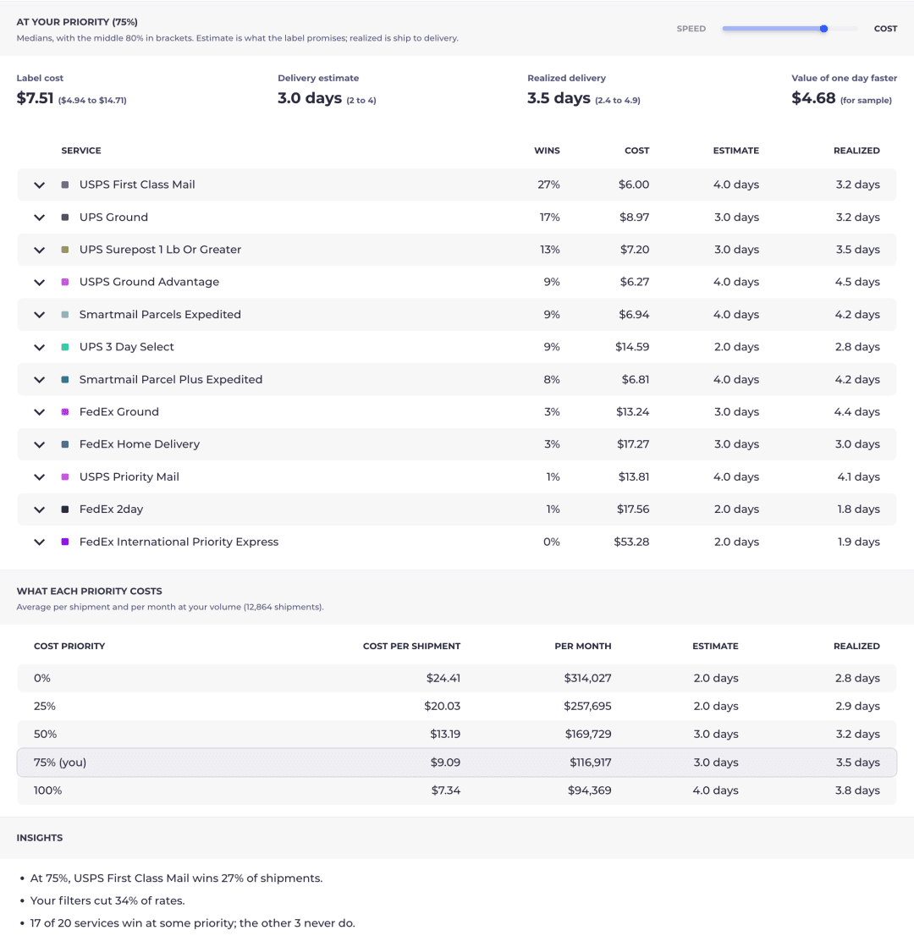Screen dimensions: 914x947
Task: Click the $24.41 cost per shipment cell
Action: click(x=443, y=678)
